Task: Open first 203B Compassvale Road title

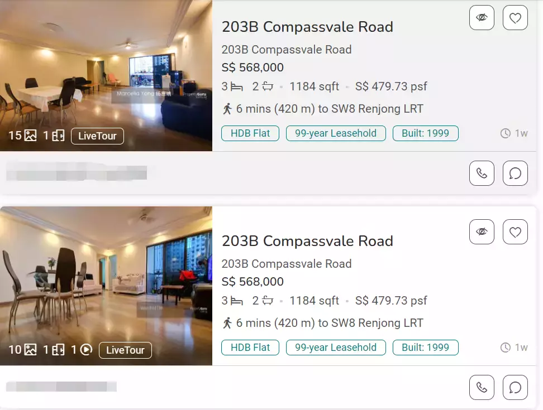Action: pyautogui.click(x=307, y=27)
